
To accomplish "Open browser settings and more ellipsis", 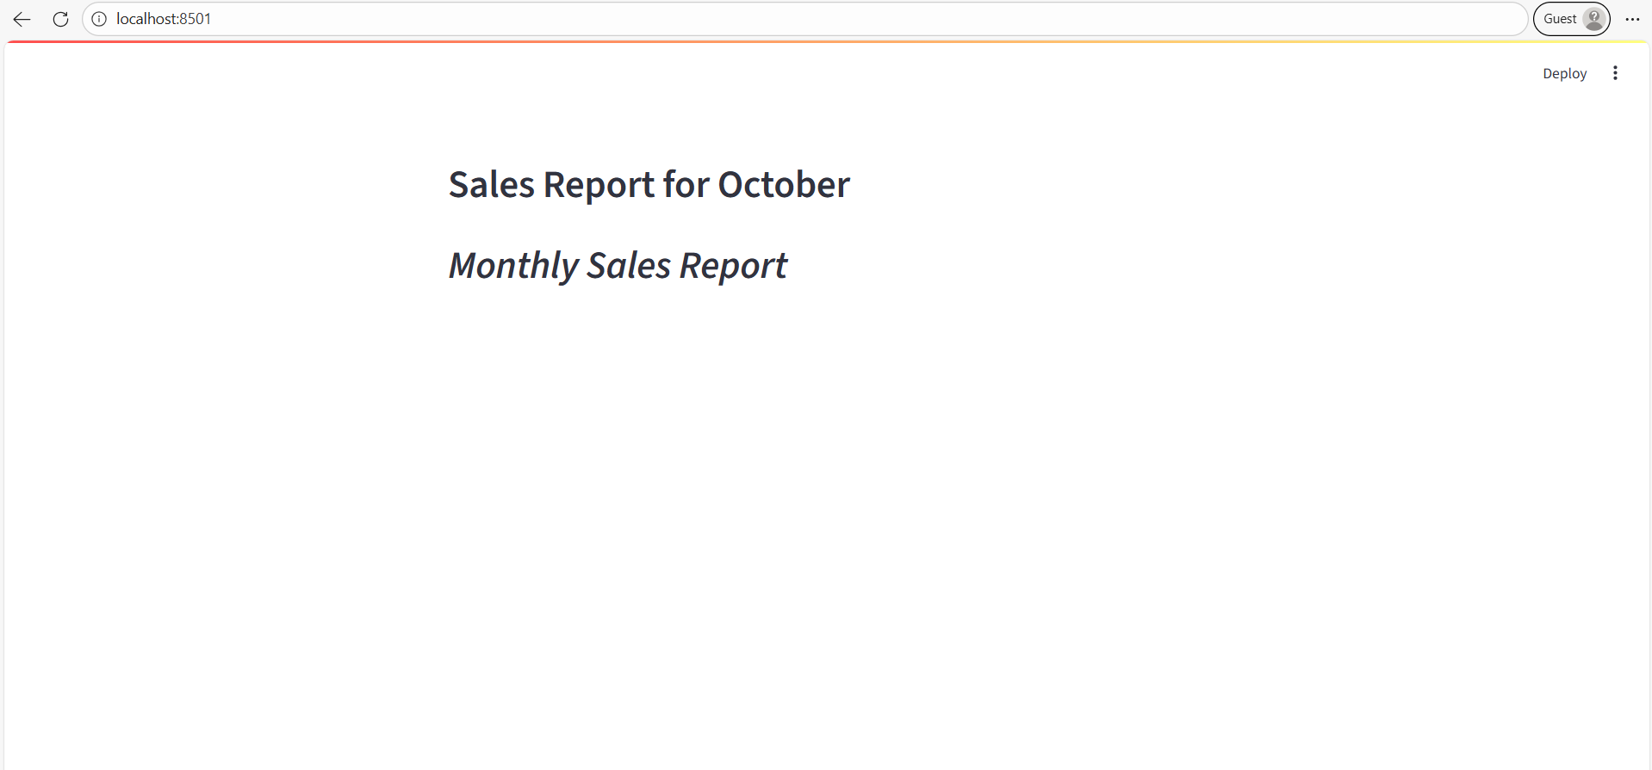I will tap(1632, 19).
